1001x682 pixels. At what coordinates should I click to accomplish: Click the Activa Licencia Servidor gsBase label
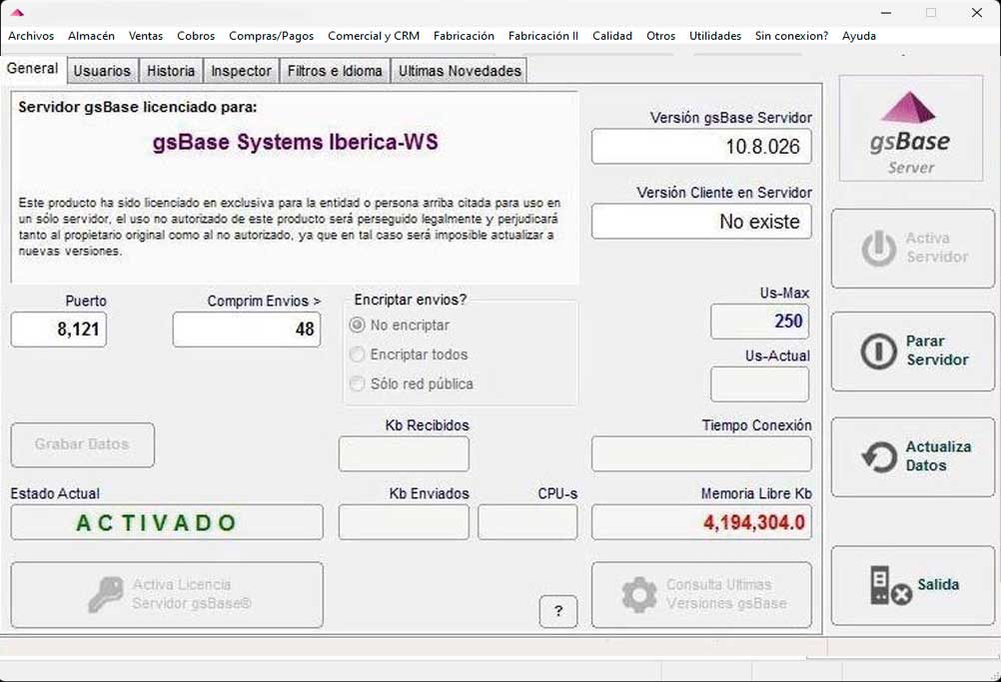coord(192,594)
